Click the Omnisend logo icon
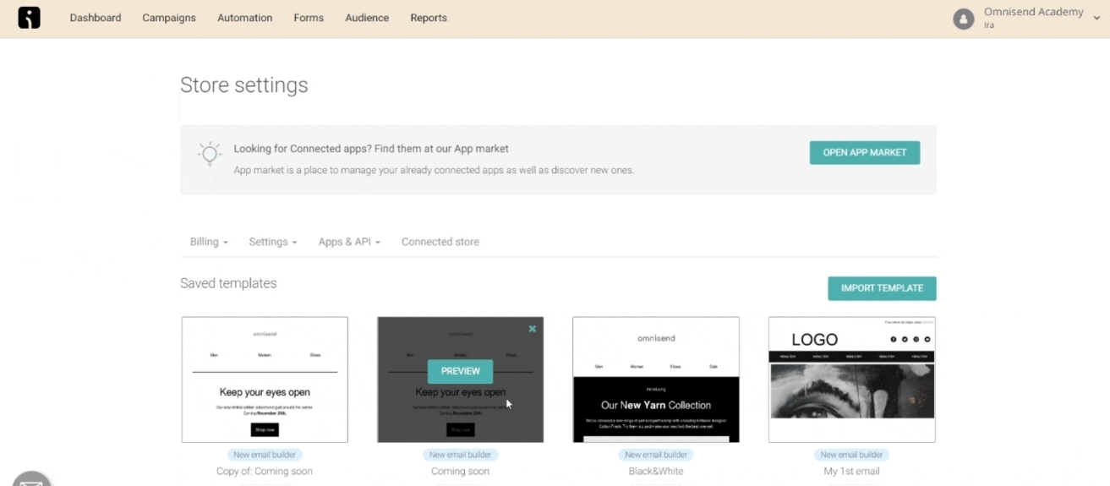 [x=29, y=18]
